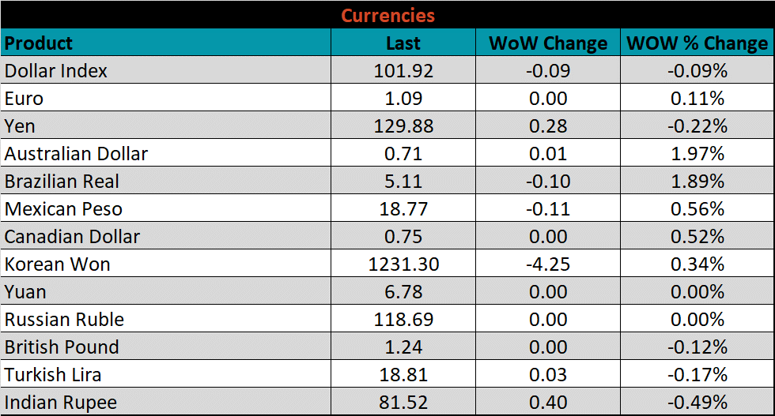Screen dimensions: 775x416
Task: Click the Currencies table title
Action: tap(387, 15)
